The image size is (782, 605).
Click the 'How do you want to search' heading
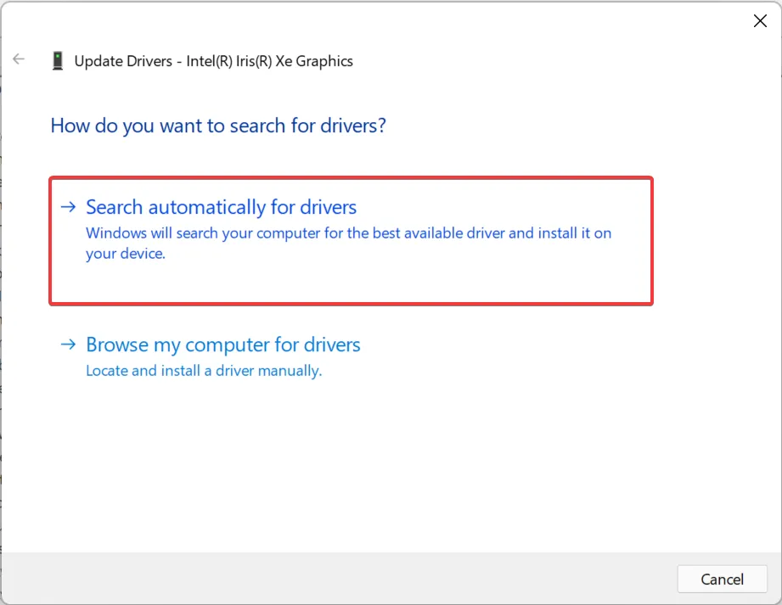218,126
